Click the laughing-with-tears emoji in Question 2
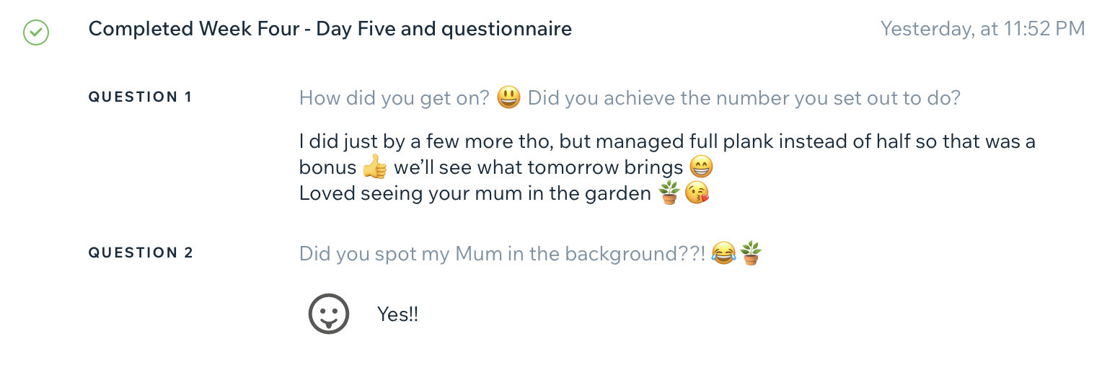The width and height of the screenshot is (1102, 365). click(x=723, y=253)
